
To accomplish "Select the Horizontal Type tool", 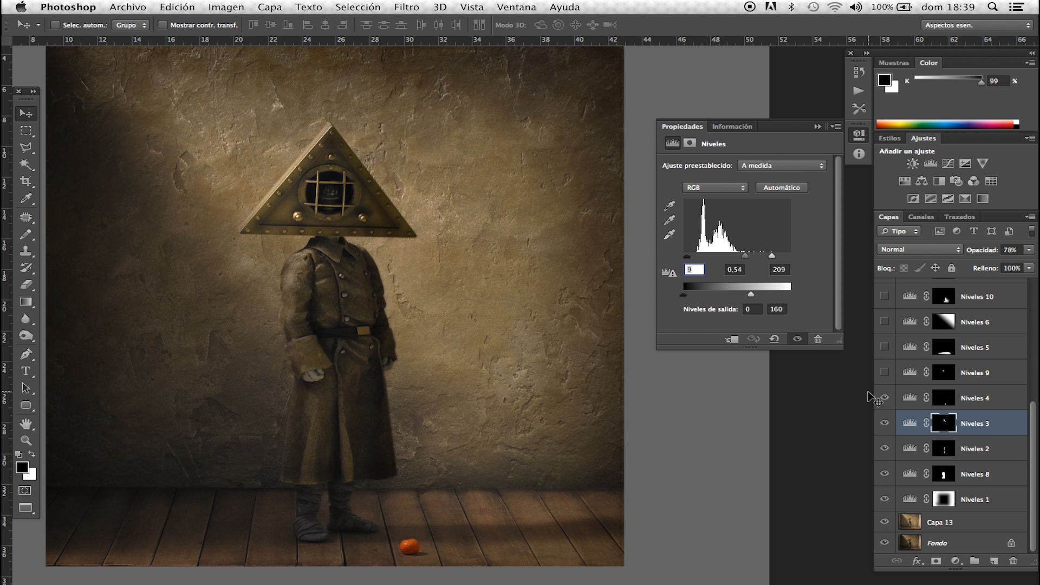I will coord(25,371).
